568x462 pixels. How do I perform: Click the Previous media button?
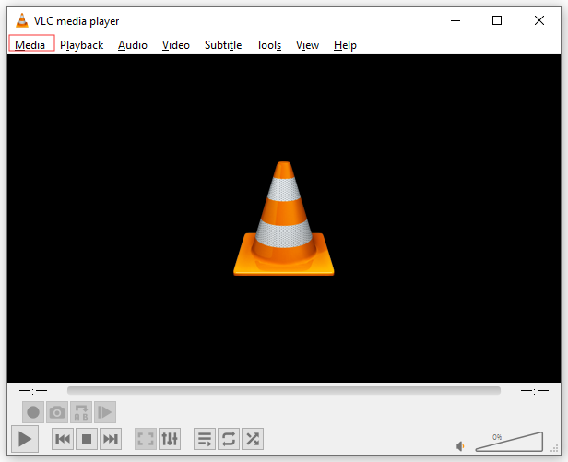[63, 439]
